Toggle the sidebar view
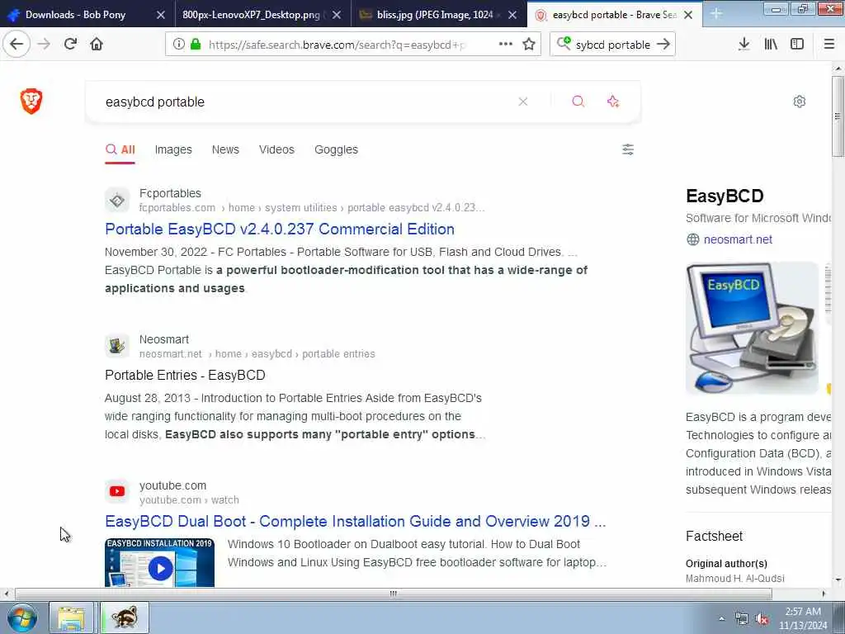 tap(797, 45)
